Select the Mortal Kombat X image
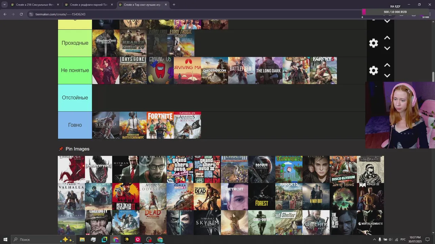Image resolution: width=435 pixels, height=244 pixels. tap(370, 223)
